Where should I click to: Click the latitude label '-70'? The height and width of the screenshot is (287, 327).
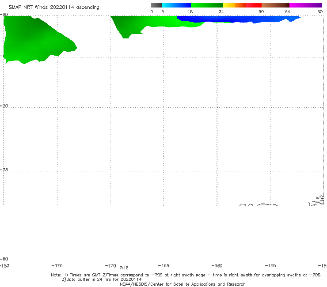pos(4,106)
